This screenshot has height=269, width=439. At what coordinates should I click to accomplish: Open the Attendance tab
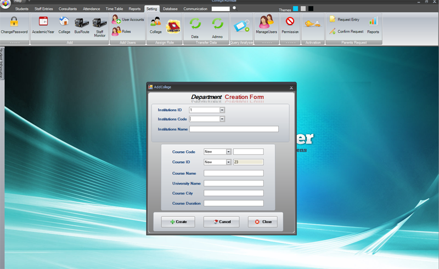91,9
